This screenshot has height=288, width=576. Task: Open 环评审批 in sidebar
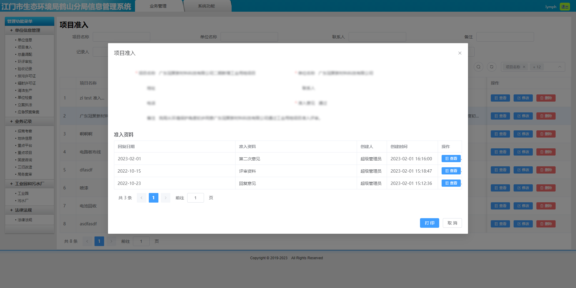25,61
